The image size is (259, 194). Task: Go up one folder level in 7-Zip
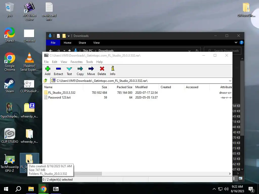pos(46,81)
